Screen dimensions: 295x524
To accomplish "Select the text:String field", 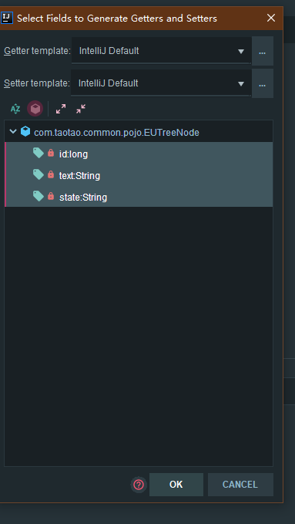I will [x=139, y=174].
